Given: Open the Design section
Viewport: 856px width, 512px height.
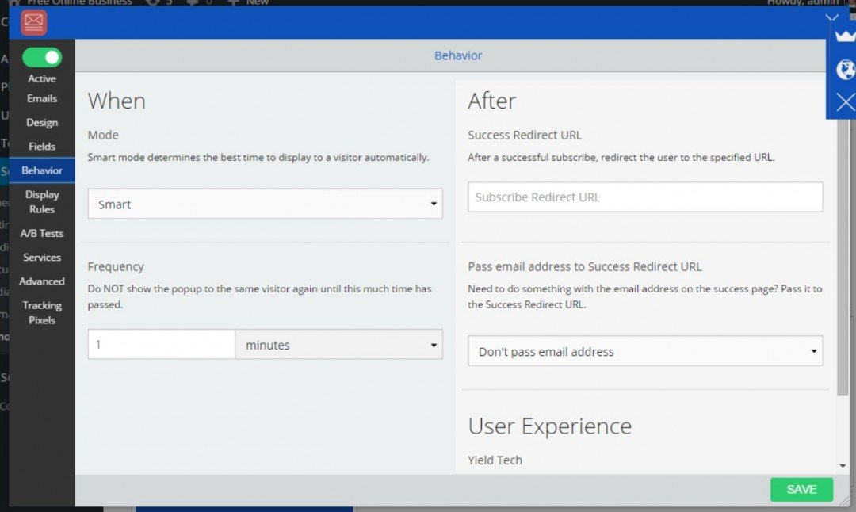Looking at the screenshot, I should tap(42, 122).
